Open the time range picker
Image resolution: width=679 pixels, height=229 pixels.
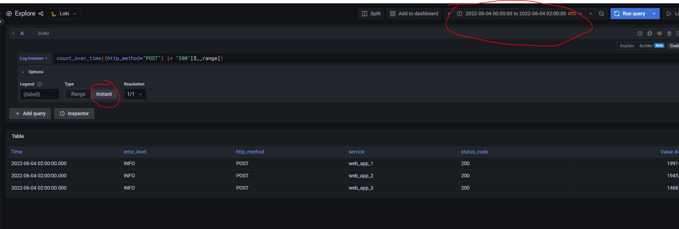click(x=520, y=14)
